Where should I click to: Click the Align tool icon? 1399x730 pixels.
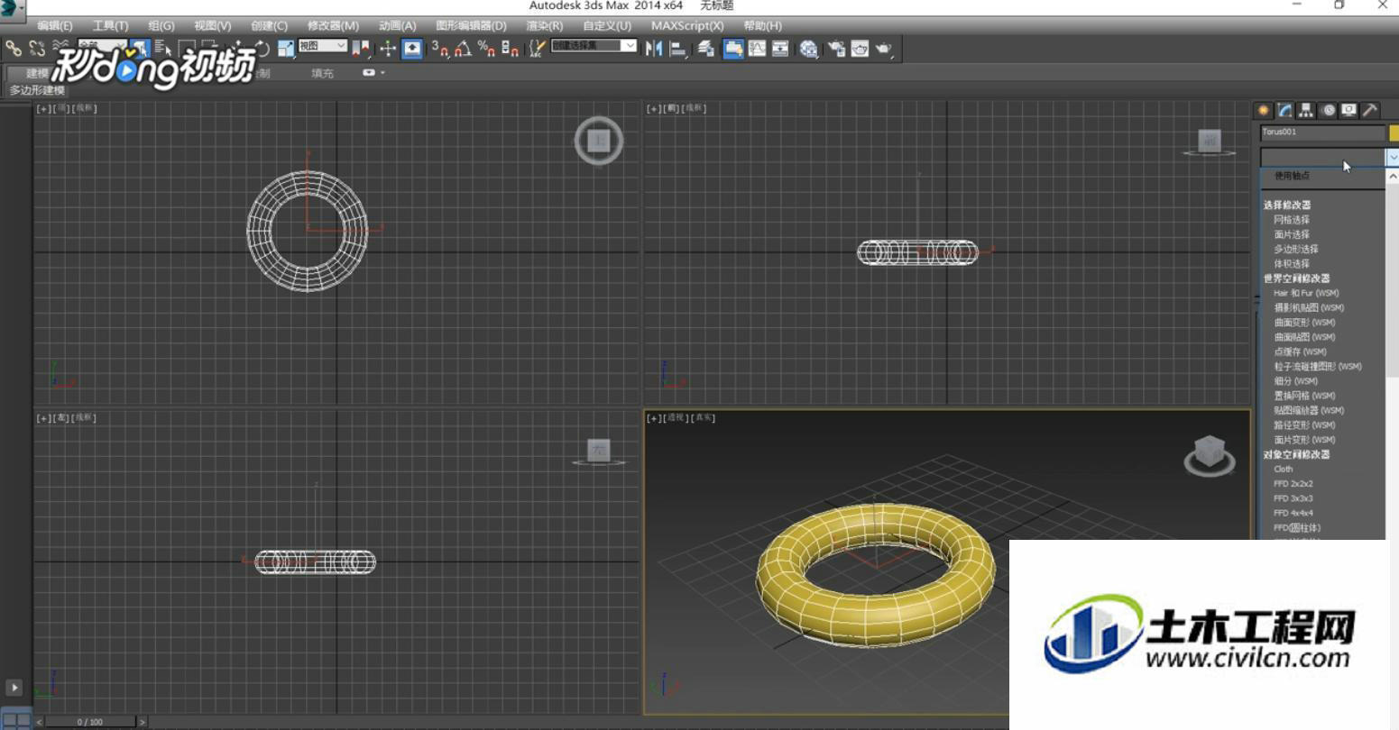pos(679,49)
